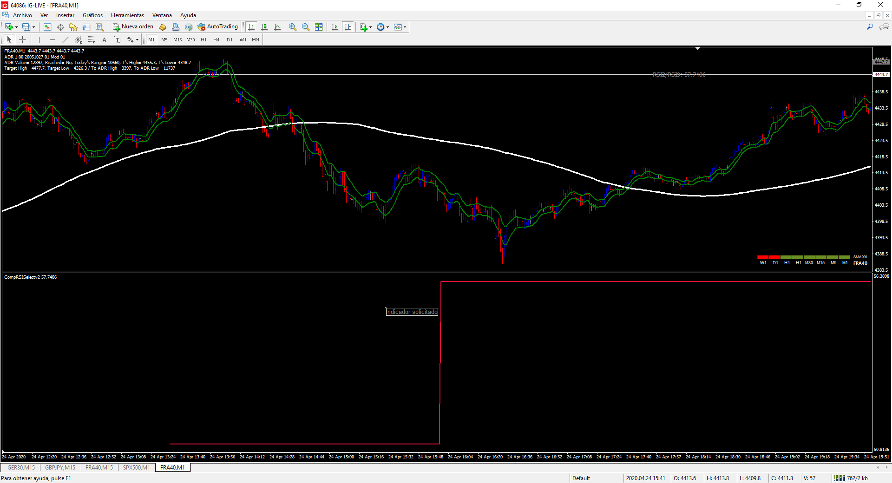The image size is (892, 483).
Task: Select the H4 timeframe button
Action: click(x=216, y=40)
